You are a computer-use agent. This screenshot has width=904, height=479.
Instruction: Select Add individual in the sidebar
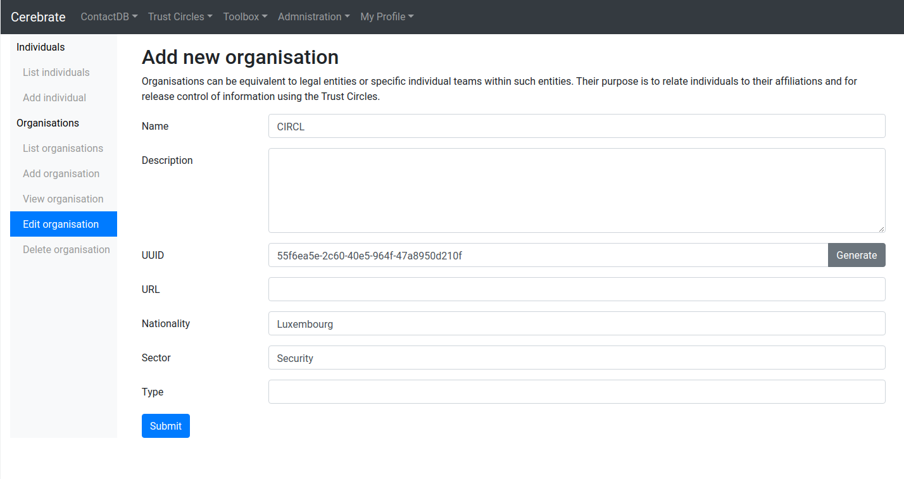coord(54,98)
